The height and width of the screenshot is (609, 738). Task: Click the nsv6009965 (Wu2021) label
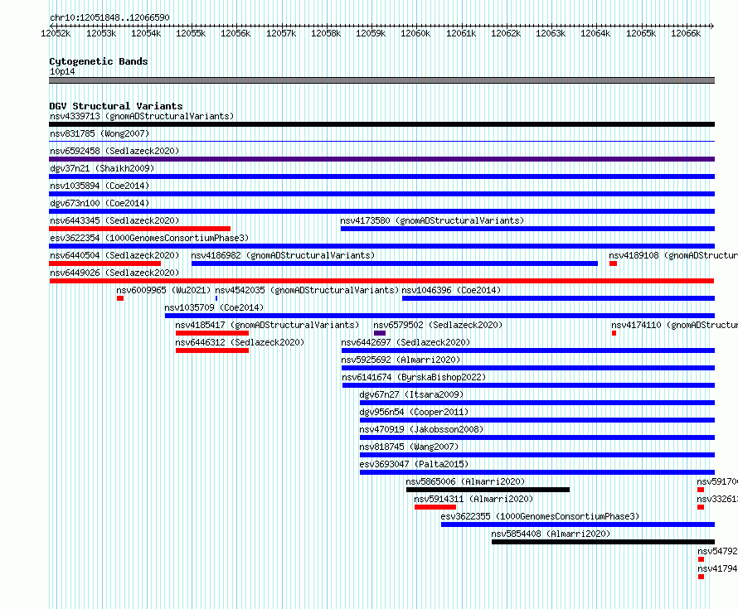164,290
